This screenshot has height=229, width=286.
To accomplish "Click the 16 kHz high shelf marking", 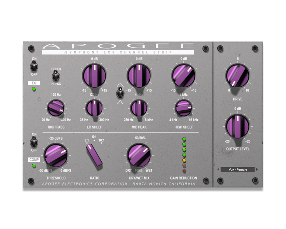I will click(x=193, y=120).
